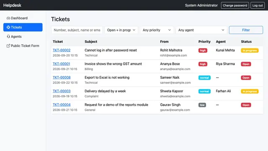Image resolution: width=268 pixels, height=151 pixels.
Task: Click the In progress status badge of TKT-00002
Action: [250, 50]
